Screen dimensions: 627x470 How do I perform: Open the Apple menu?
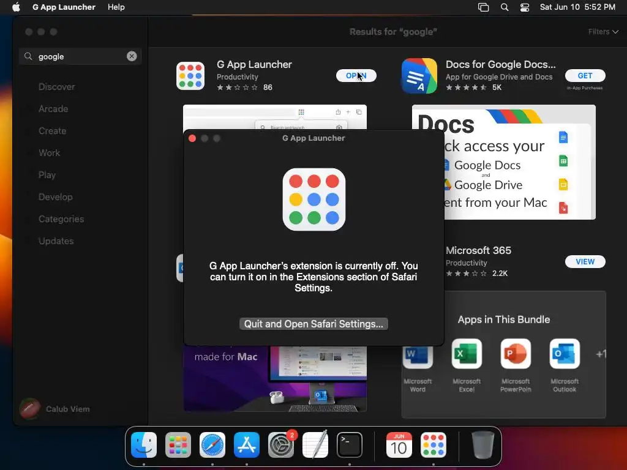coord(16,7)
